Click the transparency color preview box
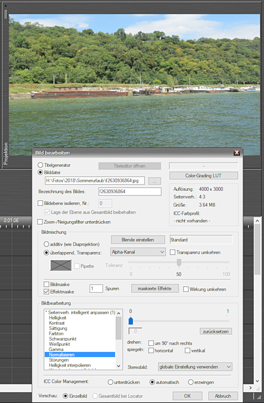 pyautogui.click(x=61, y=265)
